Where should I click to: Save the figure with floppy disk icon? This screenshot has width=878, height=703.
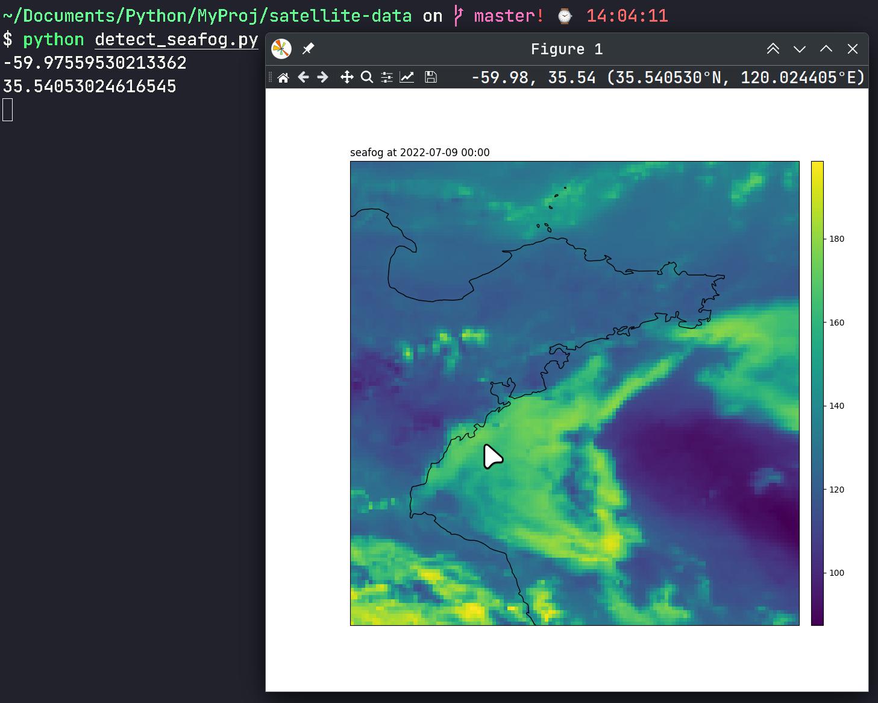click(430, 77)
